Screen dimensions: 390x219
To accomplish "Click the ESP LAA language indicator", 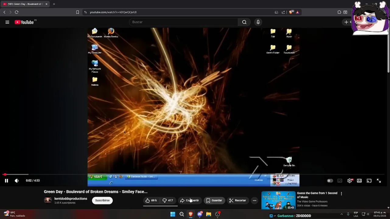I will click(x=356, y=214).
